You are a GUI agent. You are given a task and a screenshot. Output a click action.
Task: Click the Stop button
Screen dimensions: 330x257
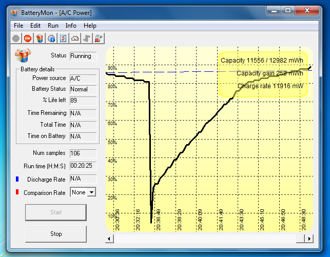[56, 234]
